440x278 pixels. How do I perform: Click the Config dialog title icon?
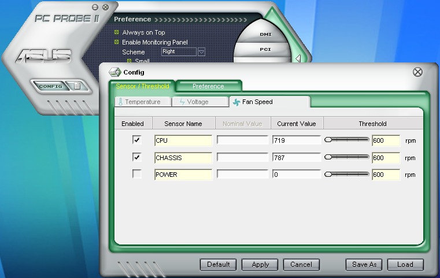click(x=115, y=72)
